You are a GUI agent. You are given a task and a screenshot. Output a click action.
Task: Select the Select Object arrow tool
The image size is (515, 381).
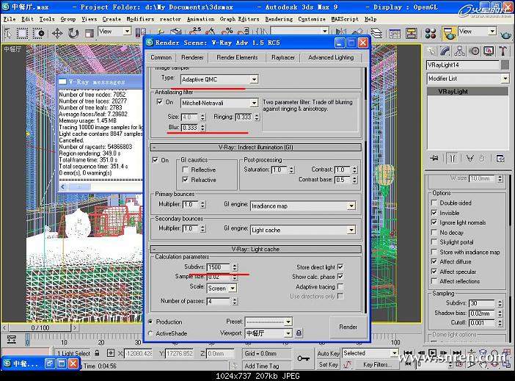coord(7,33)
